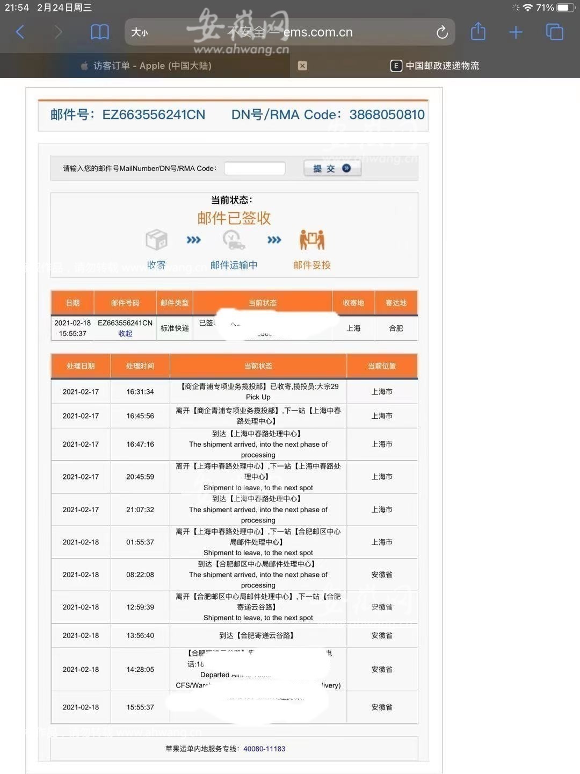Viewport: 580px width, 774px height.
Task: Click the 收寄 package box icon
Action: [156, 240]
